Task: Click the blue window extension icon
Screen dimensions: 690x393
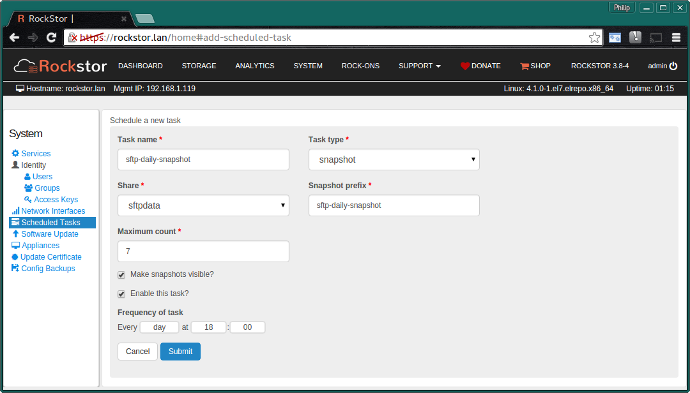Action: point(615,38)
